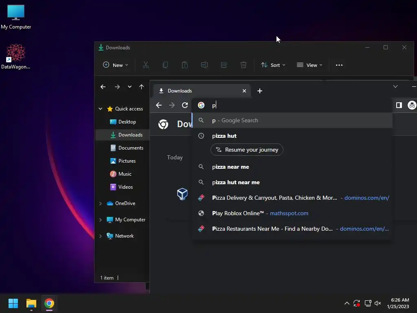Go forward in File Explorer navigation
The width and height of the screenshot is (417, 313).
pos(117,87)
